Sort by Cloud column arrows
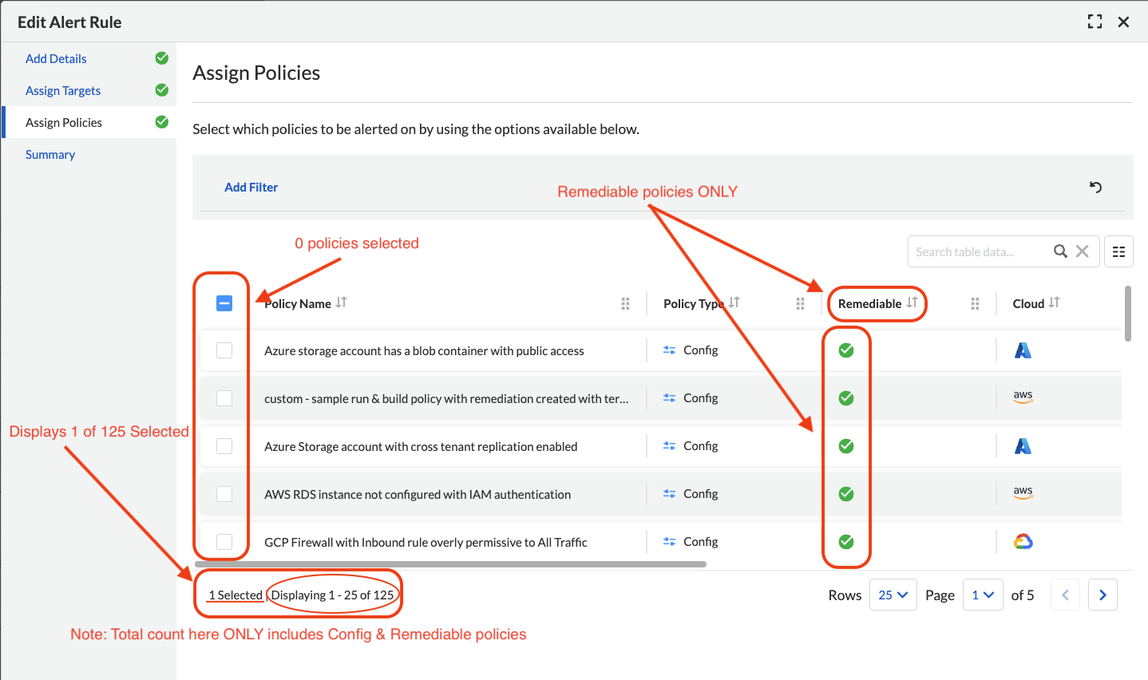Viewport: 1148px width, 680px height. 1055,302
